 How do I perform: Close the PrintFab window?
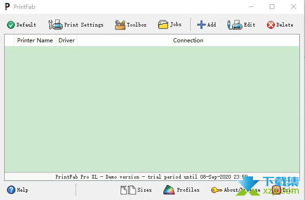[293, 7]
